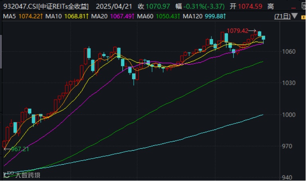
Task: Open the W monitor icon in top corner
Action: tap(304, 6)
